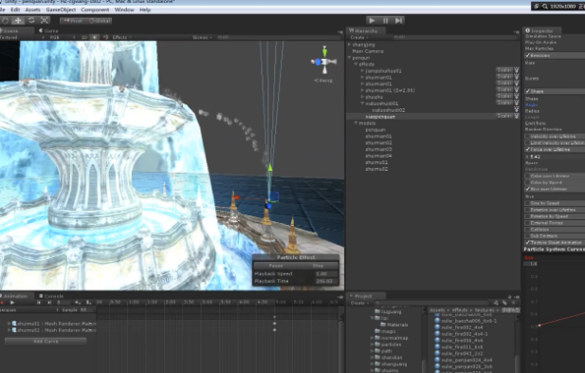Click Stop in Particle Effect overlay
Viewport: 585px width, 373px height.
point(318,266)
